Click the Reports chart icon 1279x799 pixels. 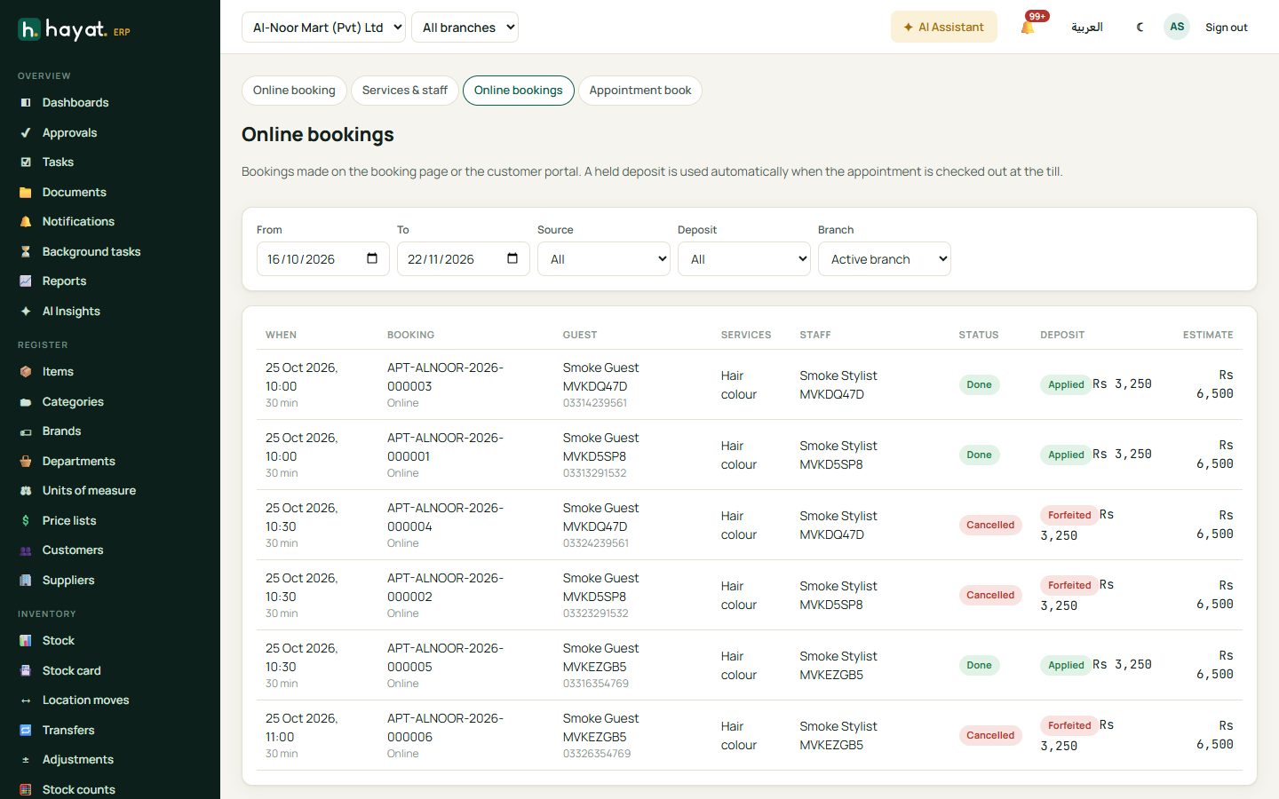point(26,281)
